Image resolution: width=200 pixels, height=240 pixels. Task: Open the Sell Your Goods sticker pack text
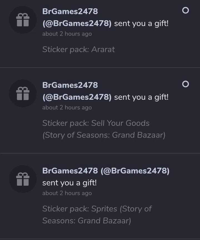104,129
